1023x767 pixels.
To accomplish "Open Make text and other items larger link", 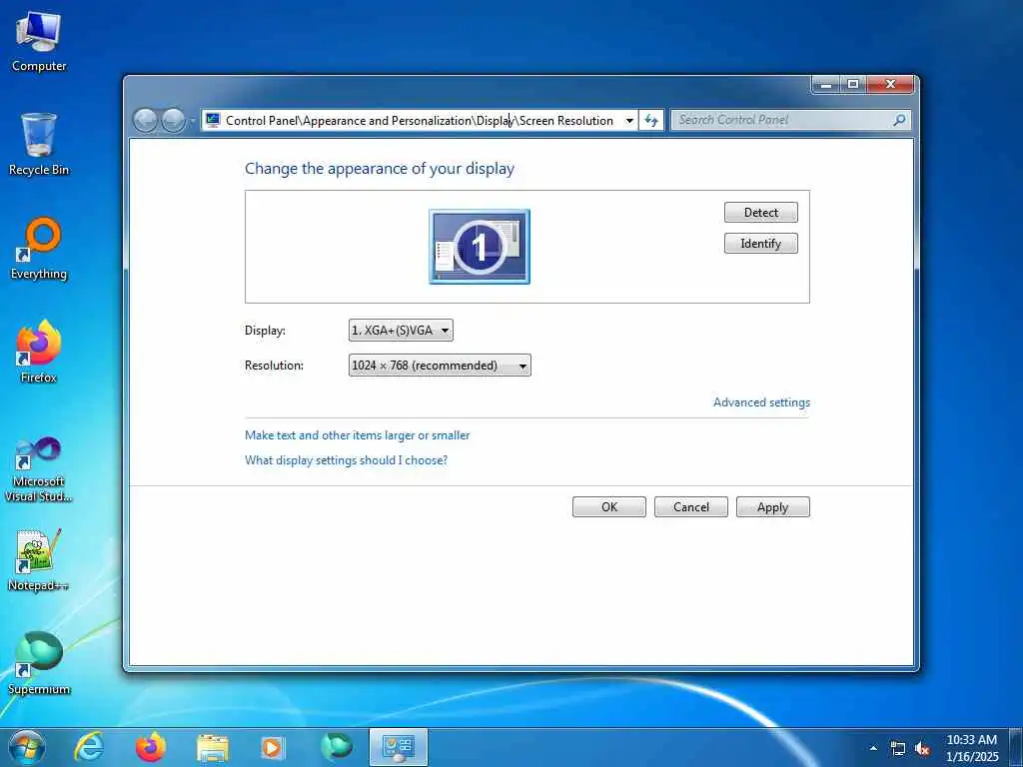I will tap(357, 435).
